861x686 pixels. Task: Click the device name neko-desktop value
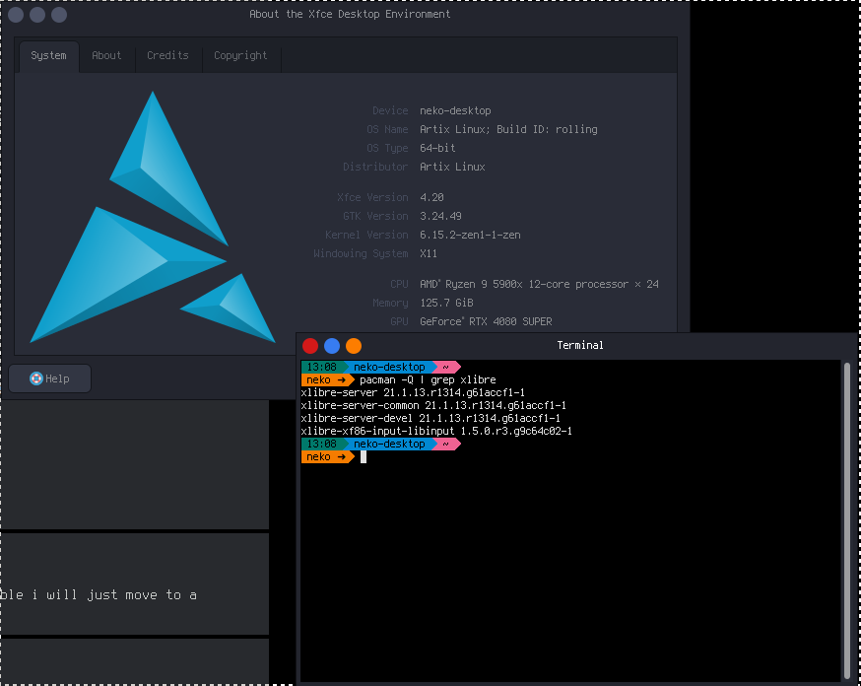(455, 111)
